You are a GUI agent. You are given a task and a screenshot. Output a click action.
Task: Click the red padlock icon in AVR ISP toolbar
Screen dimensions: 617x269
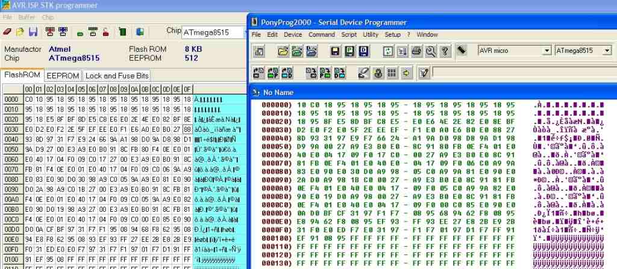tap(105, 32)
